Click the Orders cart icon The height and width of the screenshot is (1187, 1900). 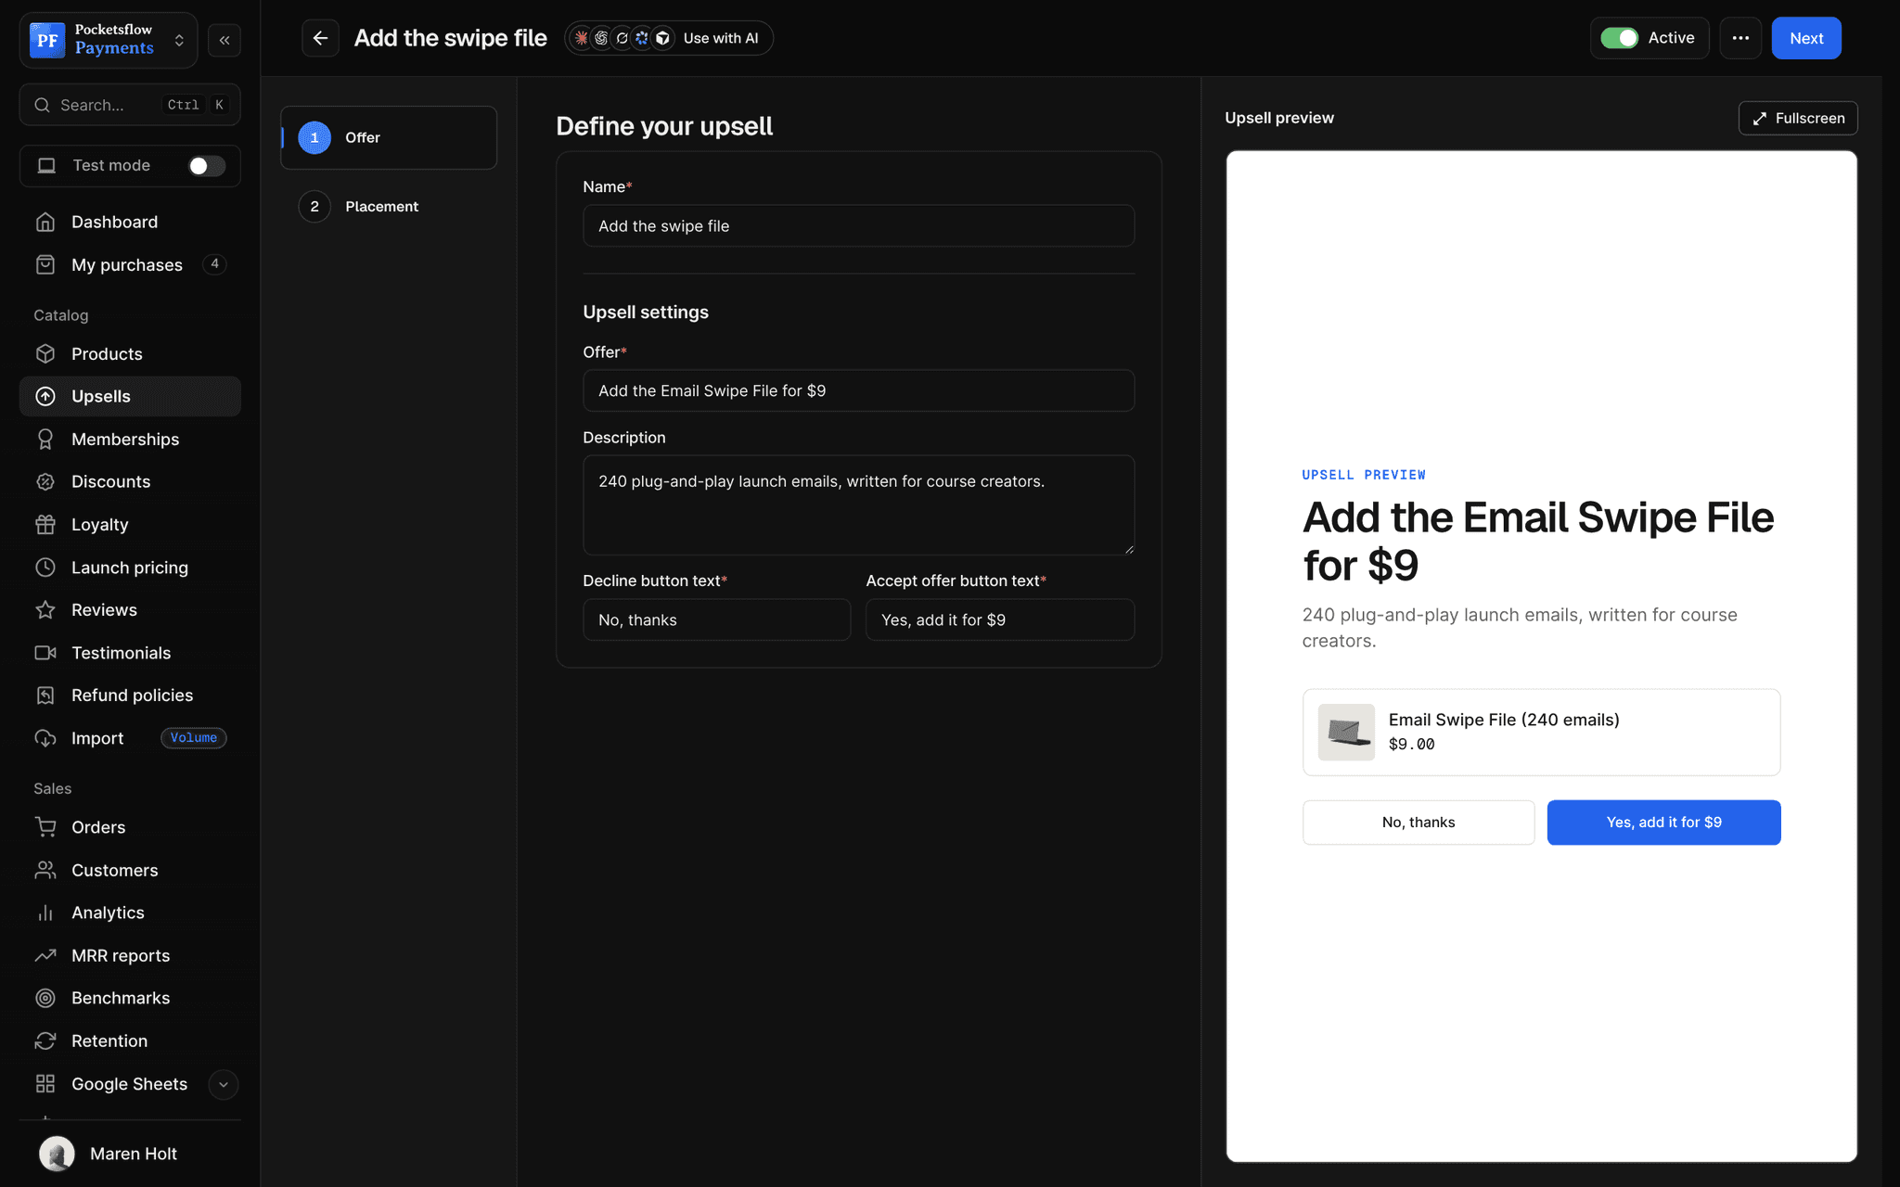click(x=45, y=826)
